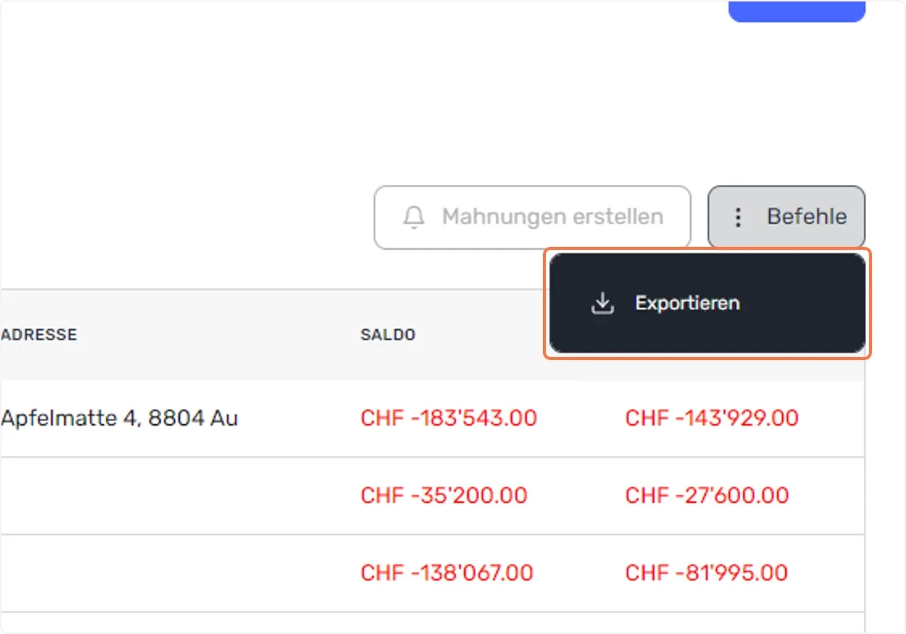The image size is (906, 634).
Task: Sort by the SALDO column header
Action: pyautogui.click(x=388, y=334)
